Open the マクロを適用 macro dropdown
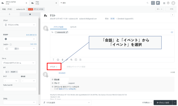 coord(67,103)
